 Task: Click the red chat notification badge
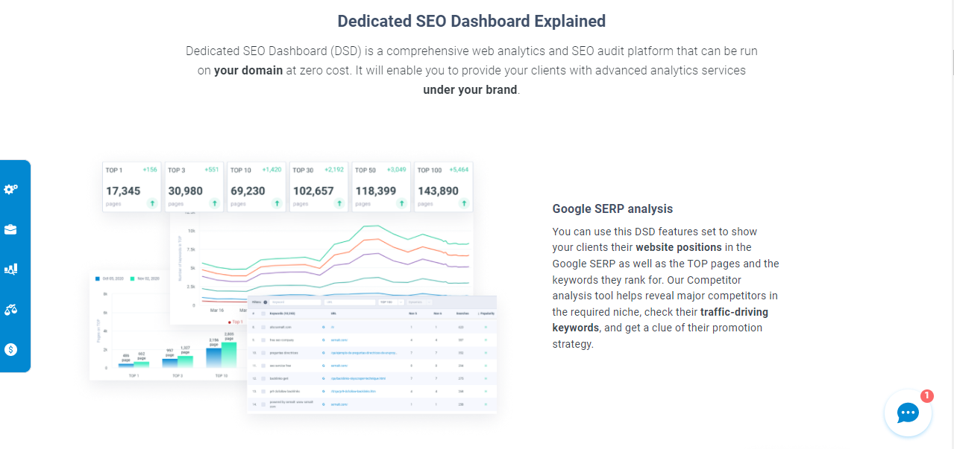click(926, 396)
